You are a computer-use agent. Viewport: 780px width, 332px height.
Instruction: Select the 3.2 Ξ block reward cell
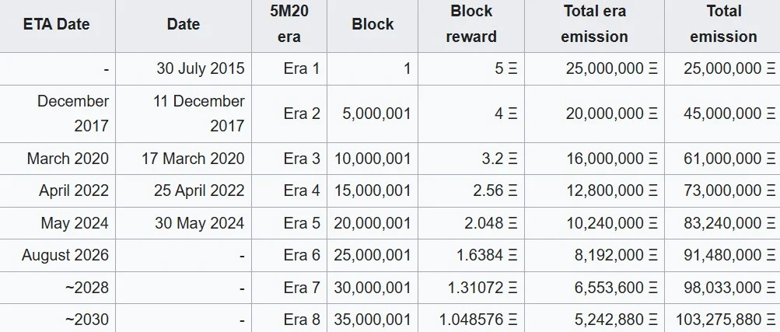(471, 159)
